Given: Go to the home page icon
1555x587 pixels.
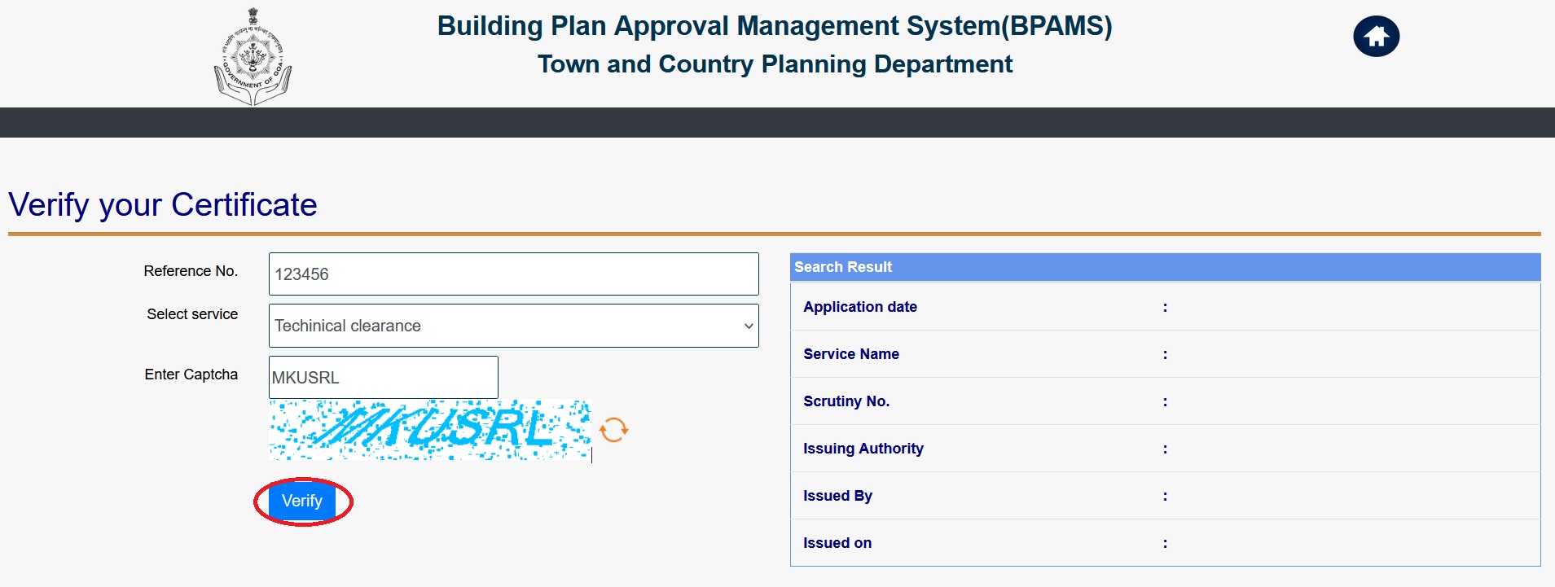Looking at the screenshot, I should tap(1376, 37).
